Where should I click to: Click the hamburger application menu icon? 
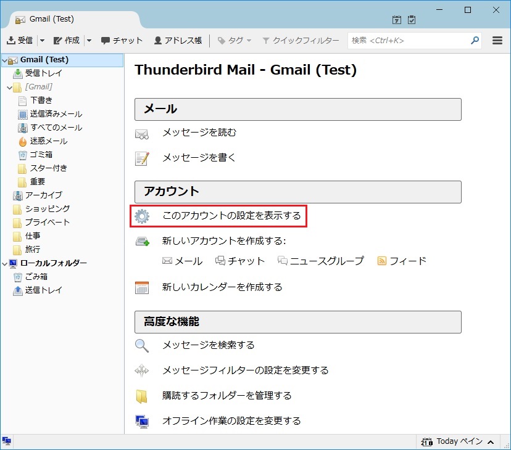coord(497,41)
